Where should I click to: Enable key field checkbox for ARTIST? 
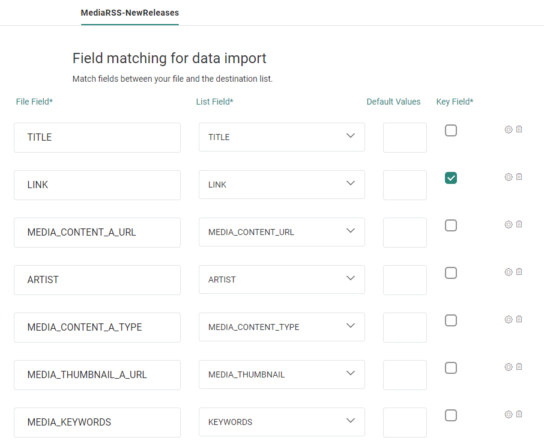click(x=451, y=273)
